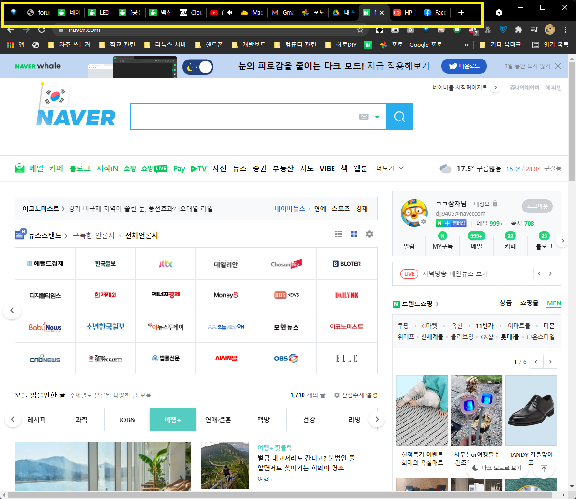576x499 pixels.
Task: Bookmark this page with the star icon
Action: [x=360, y=30]
